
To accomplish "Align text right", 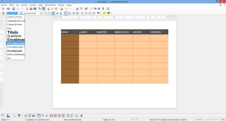I will coord(74,13).
